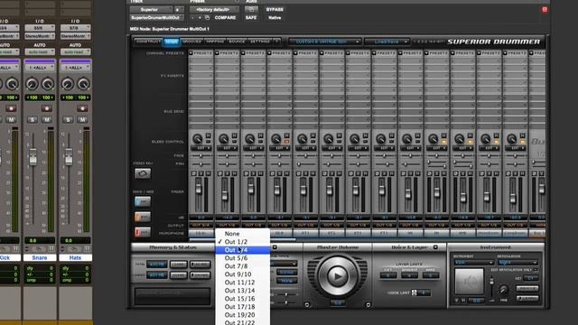
Task: Click the COMPARE button
Action: [x=225, y=18]
